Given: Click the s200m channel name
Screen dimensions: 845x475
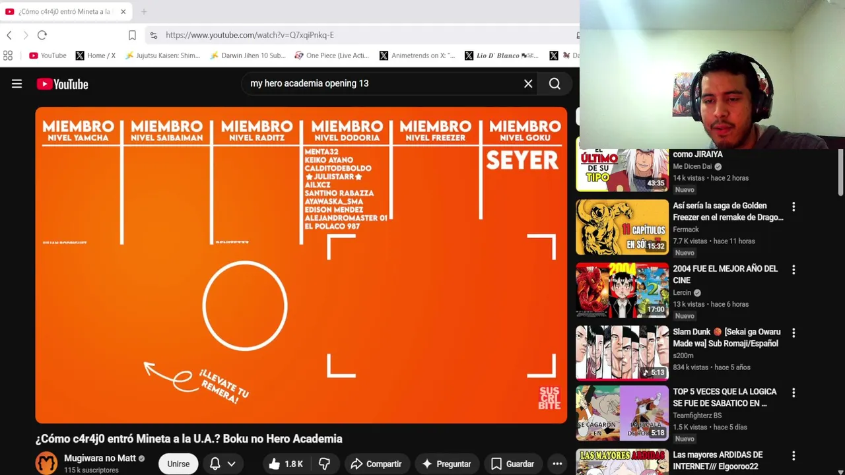Looking at the screenshot, I should (683, 356).
